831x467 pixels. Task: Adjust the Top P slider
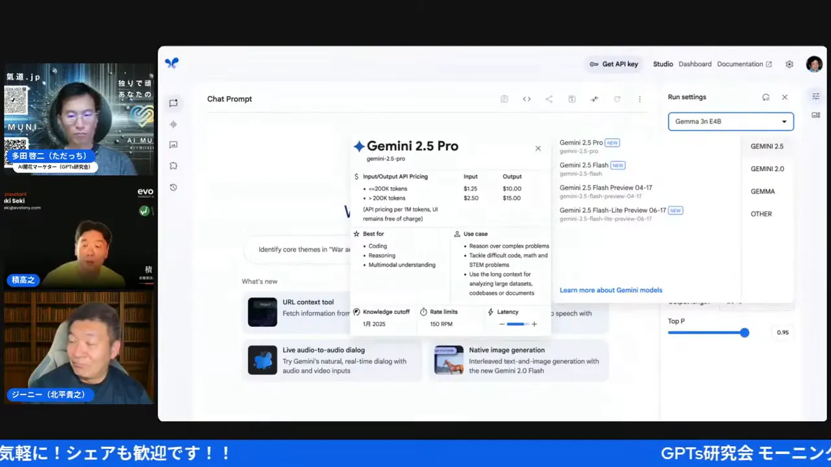(x=708, y=333)
